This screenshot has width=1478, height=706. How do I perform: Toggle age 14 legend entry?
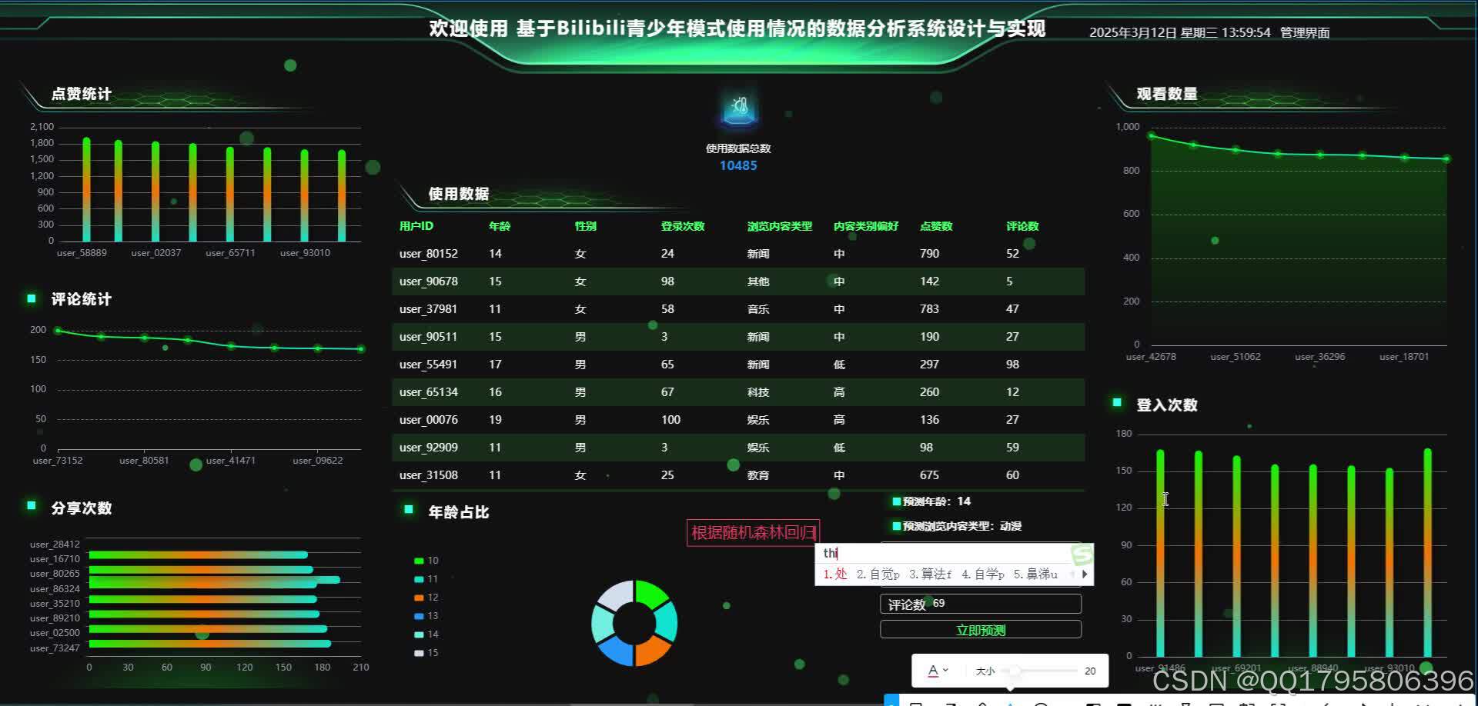tap(426, 634)
